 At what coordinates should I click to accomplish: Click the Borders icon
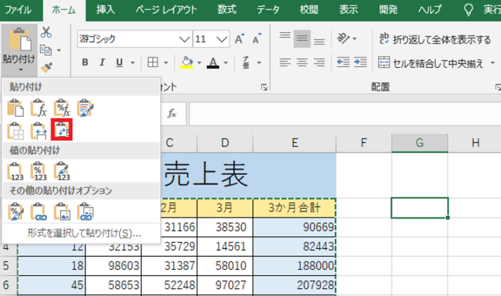coord(153,62)
